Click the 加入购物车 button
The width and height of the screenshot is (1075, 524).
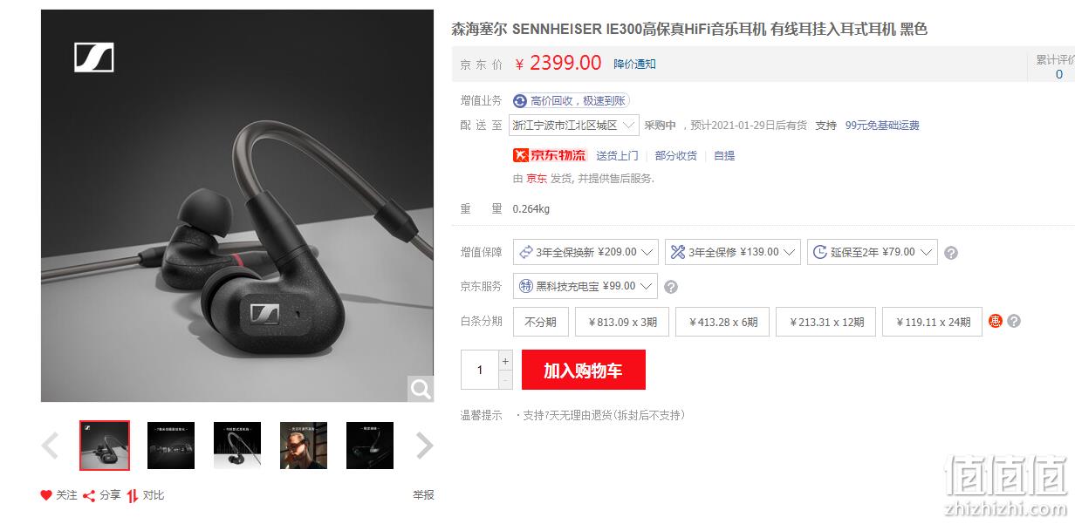click(584, 370)
